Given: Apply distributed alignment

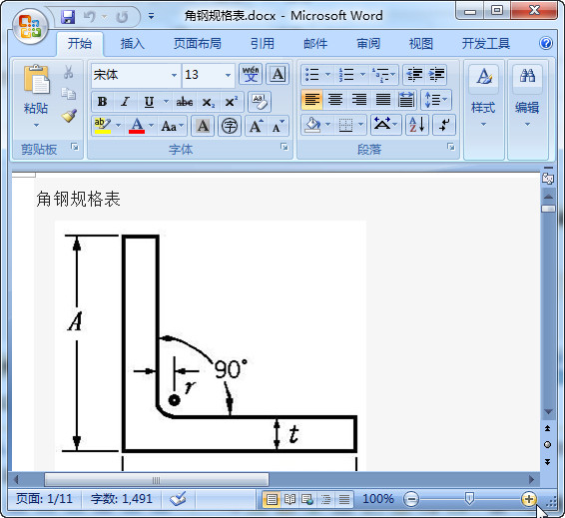Looking at the screenshot, I should click(406, 100).
